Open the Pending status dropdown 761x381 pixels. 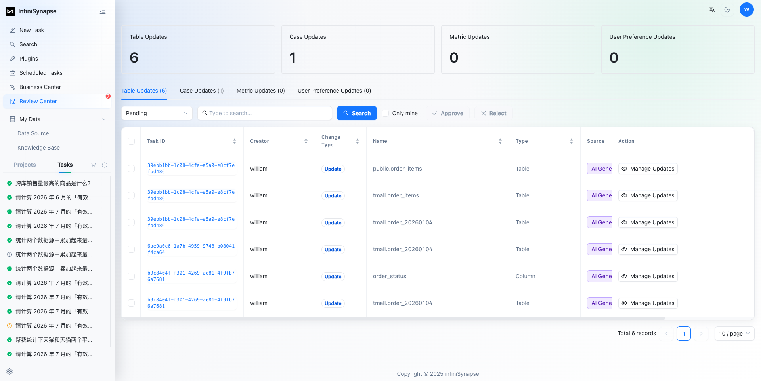pyautogui.click(x=157, y=113)
